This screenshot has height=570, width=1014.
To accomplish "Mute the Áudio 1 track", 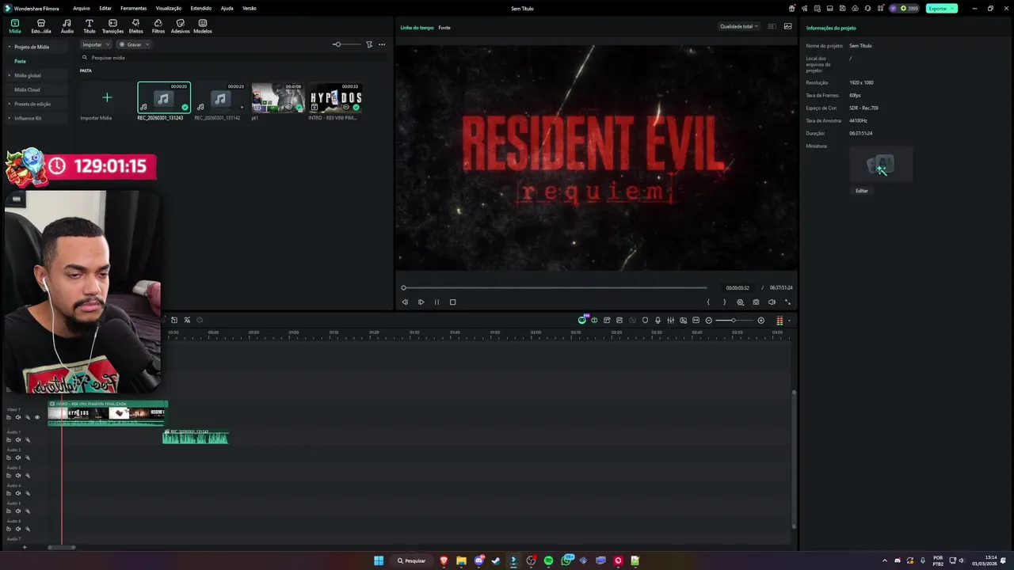I will [x=18, y=440].
